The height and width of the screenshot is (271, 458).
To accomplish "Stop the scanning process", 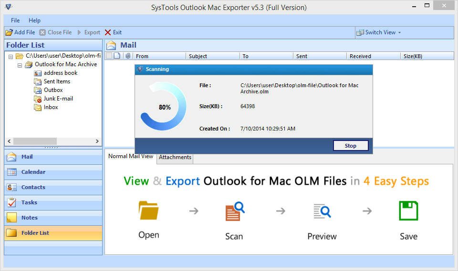I will 351,146.
